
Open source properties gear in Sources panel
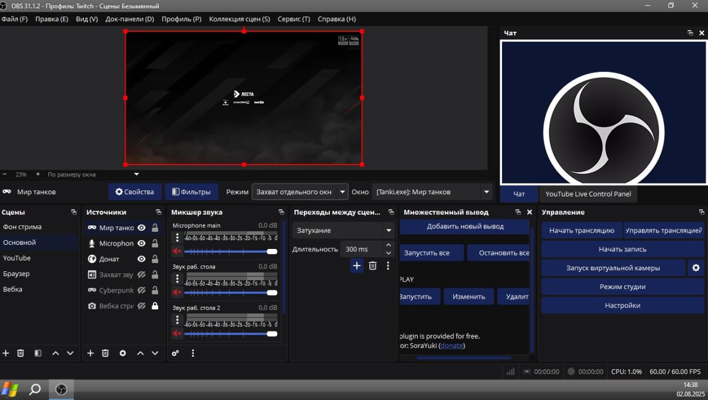pyautogui.click(x=123, y=353)
